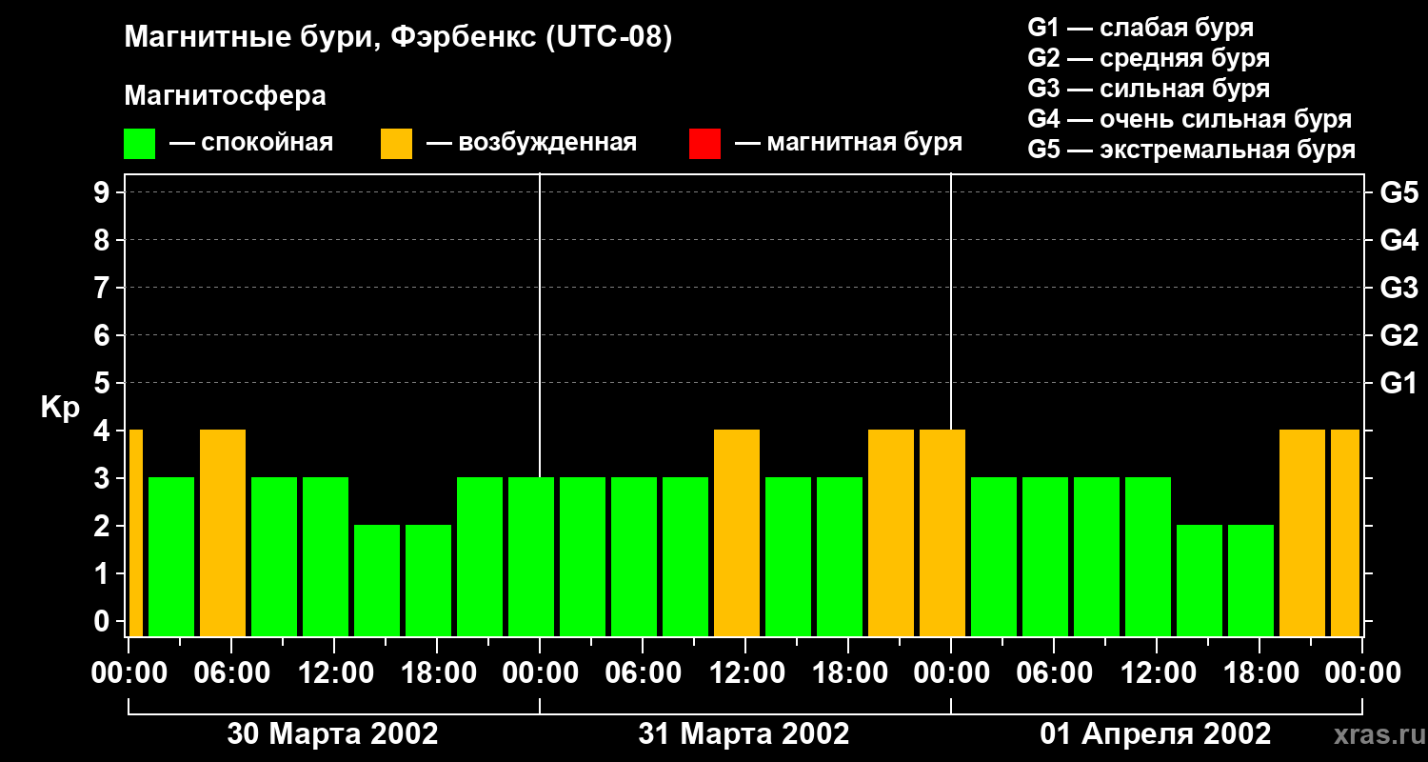Screen dimensions: 1428x762
Task: Click the '18:00' time label for 30 March
Action: click(x=437, y=673)
